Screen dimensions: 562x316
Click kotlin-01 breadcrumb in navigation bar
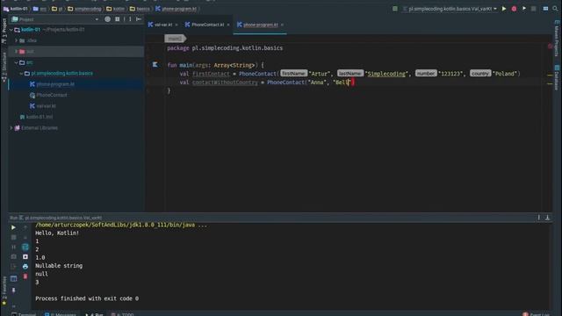pos(16,9)
